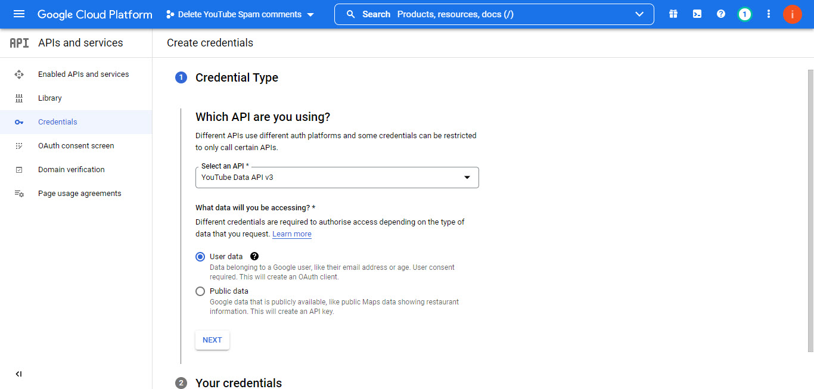Viewport: 814px width, 389px height.
Task: Click the project hexagon icon
Action: pyautogui.click(x=170, y=14)
